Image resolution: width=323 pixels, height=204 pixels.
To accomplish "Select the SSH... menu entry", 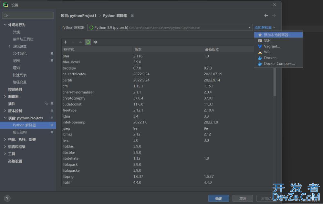I will (278, 41).
